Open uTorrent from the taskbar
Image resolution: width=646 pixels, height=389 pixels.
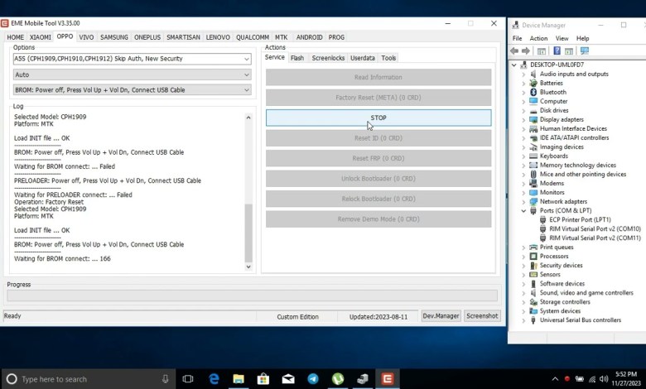point(338,378)
